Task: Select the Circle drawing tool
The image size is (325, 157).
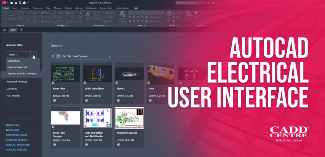Action: (x=21, y=15)
